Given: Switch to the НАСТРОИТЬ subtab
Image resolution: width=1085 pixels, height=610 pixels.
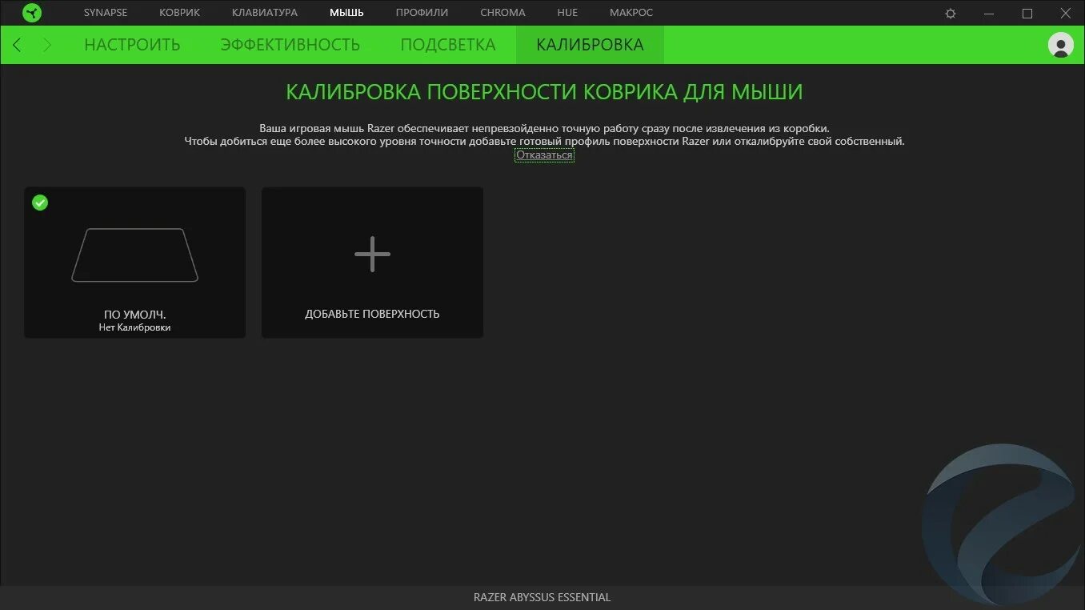Looking at the screenshot, I should tap(132, 45).
